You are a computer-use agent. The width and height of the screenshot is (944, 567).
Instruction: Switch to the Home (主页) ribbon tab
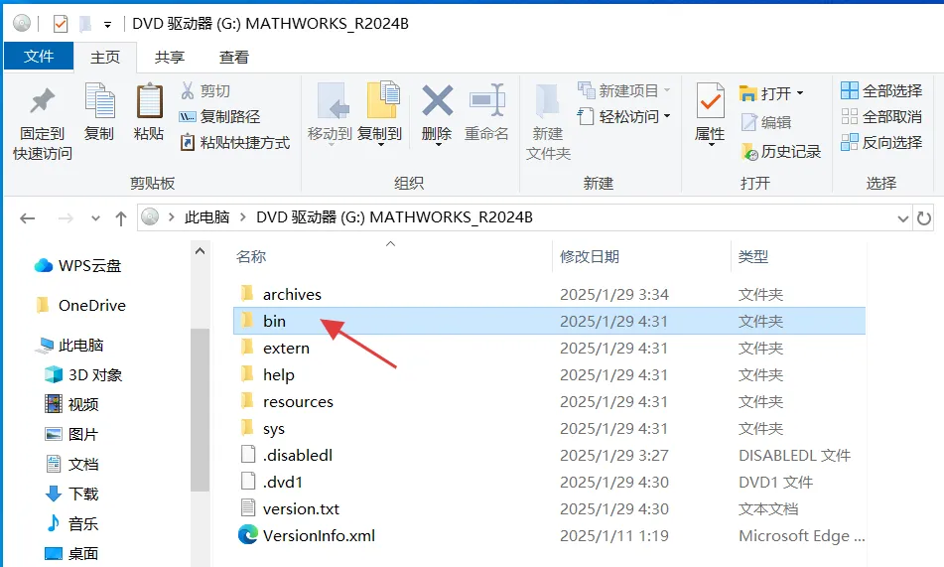tap(105, 57)
